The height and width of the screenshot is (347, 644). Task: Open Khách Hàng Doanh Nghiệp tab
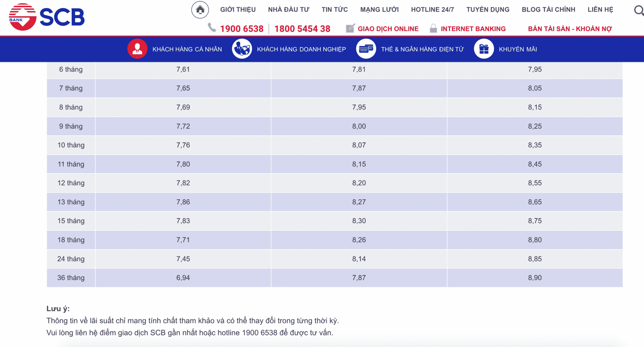coord(301,49)
